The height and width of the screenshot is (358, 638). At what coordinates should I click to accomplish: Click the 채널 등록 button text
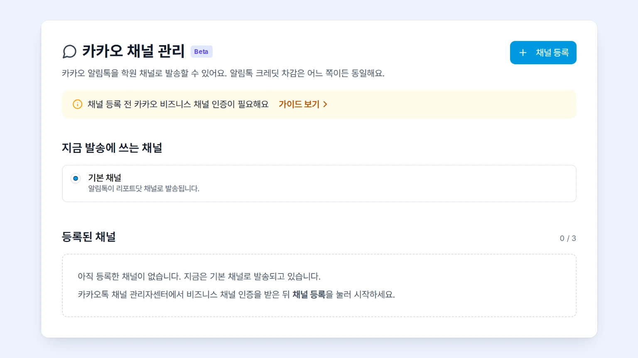(552, 53)
